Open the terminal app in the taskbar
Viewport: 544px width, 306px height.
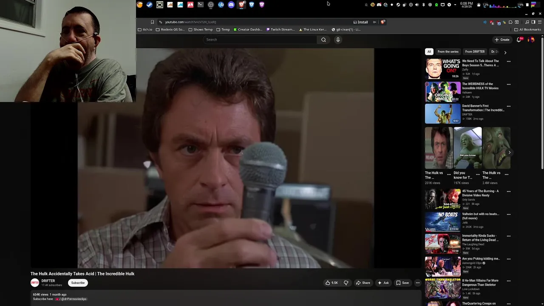[201, 5]
